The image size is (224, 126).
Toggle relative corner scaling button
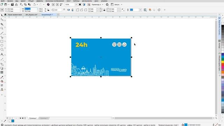pyautogui.click(x=123, y=10)
